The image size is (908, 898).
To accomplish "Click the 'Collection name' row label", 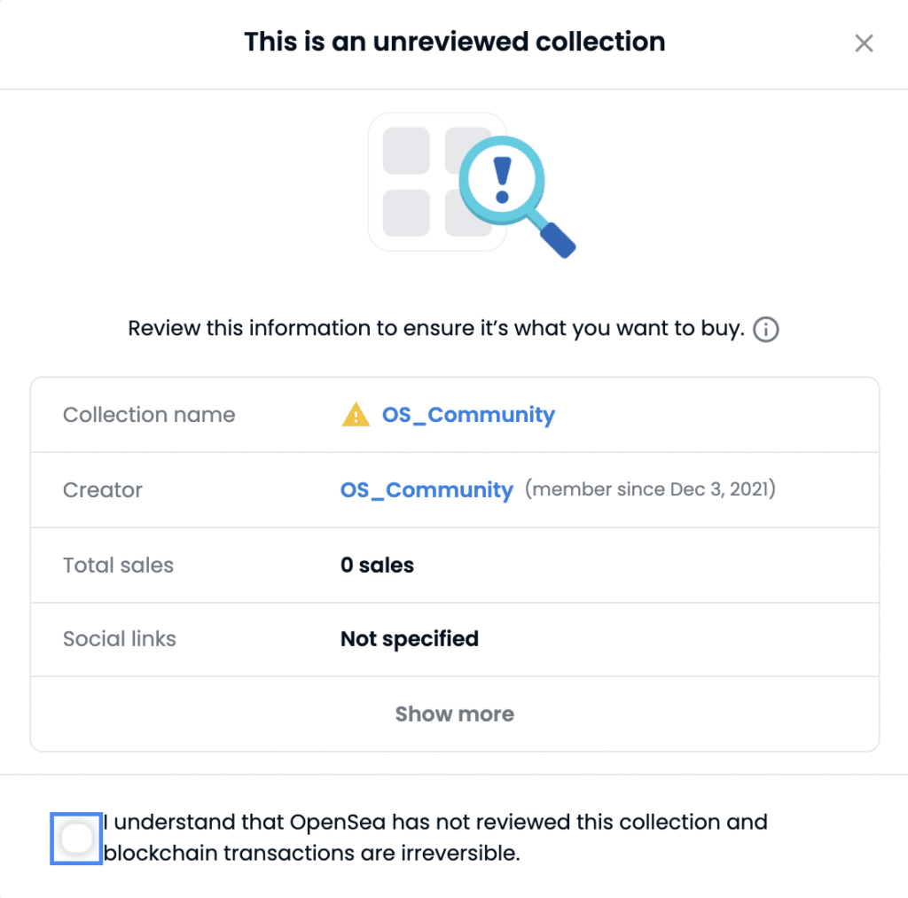I will pos(149,415).
